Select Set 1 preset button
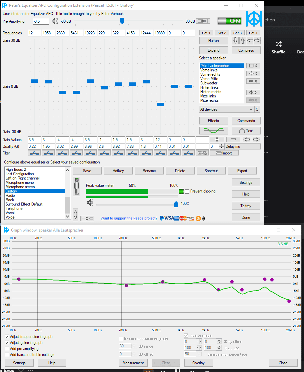Screen dimensions: 304x372 206,33
